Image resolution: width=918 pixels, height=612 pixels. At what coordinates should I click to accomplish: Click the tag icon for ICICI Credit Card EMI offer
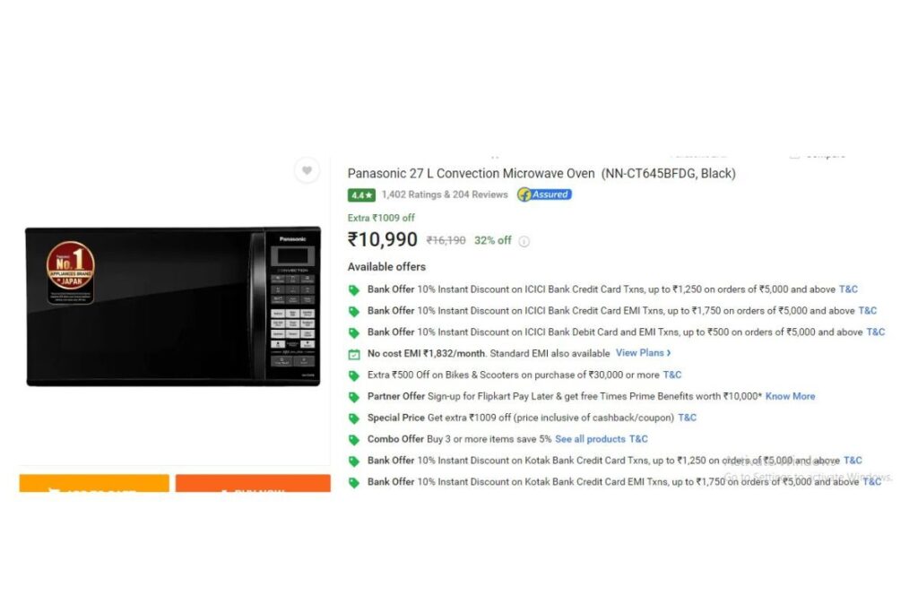pos(353,311)
